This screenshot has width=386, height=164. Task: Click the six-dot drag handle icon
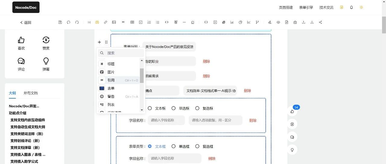[x=106, y=42]
